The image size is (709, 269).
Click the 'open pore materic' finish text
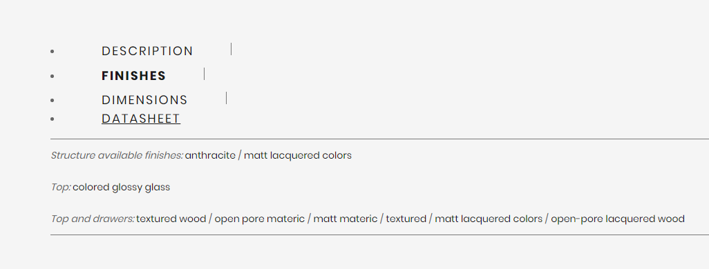tap(260, 219)
